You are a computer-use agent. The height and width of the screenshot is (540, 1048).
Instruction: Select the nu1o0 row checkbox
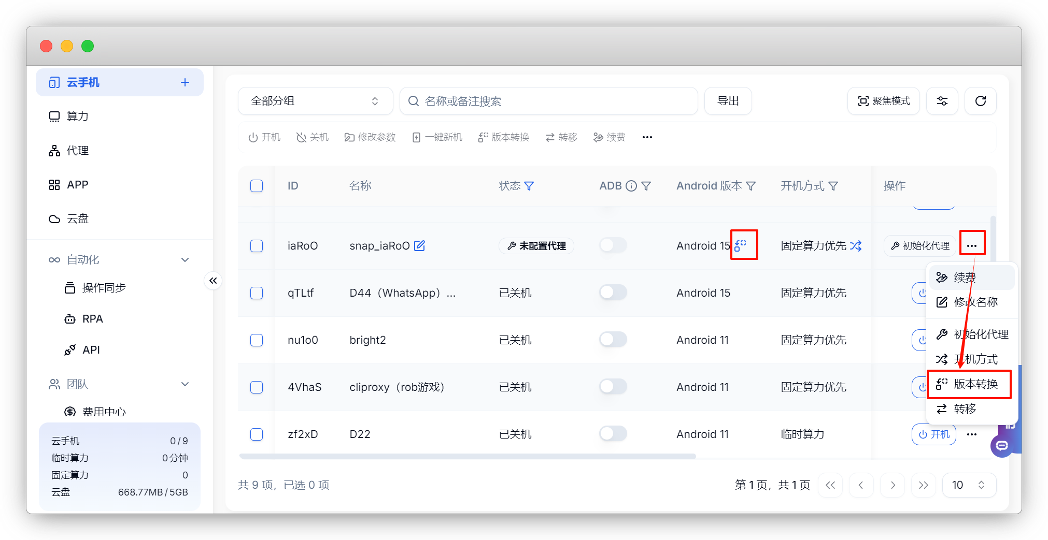coord(257,340)
